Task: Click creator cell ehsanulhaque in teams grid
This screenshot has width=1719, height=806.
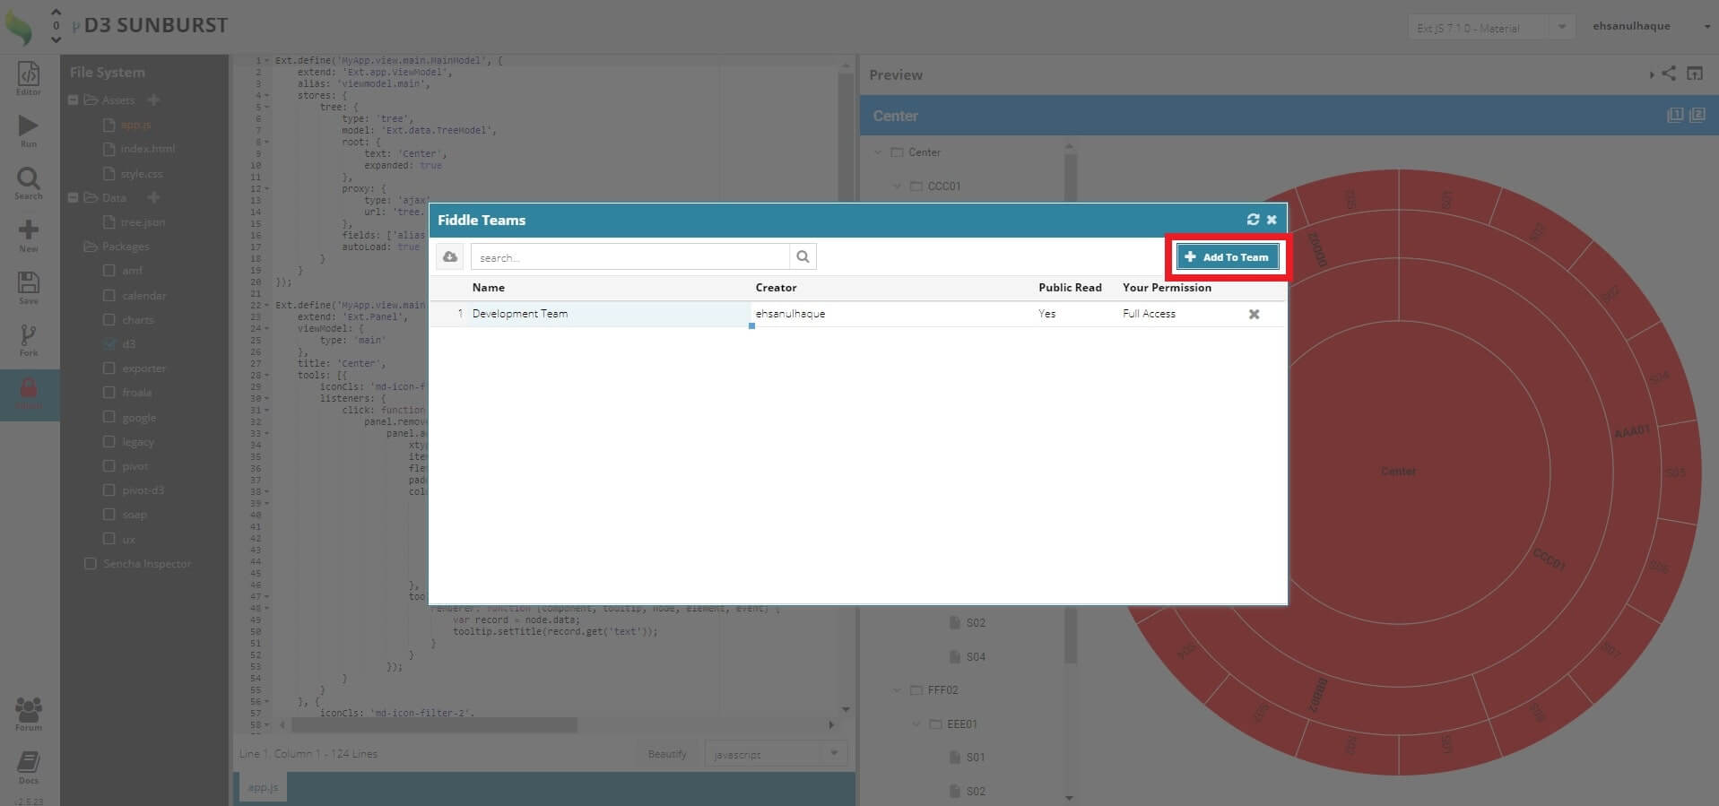Action: (790, 314)
